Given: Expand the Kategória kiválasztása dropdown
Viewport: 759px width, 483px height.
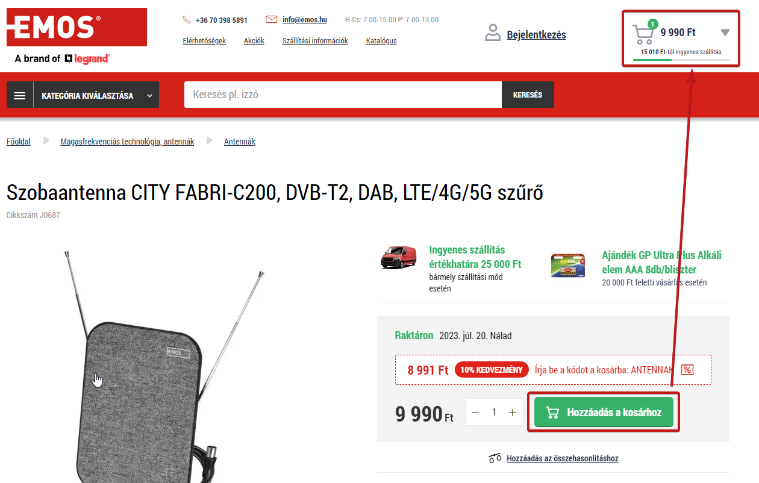Looking at the screenshot, I should pyautogui.click(x=96, y=95).
